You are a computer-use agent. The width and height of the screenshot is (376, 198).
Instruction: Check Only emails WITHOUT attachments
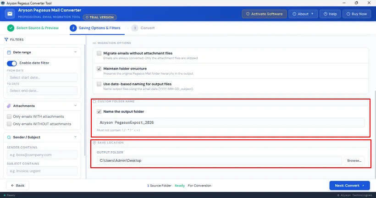[x=9, y=124]
